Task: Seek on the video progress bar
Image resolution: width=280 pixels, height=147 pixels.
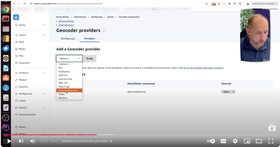Action: pos(139,135)
